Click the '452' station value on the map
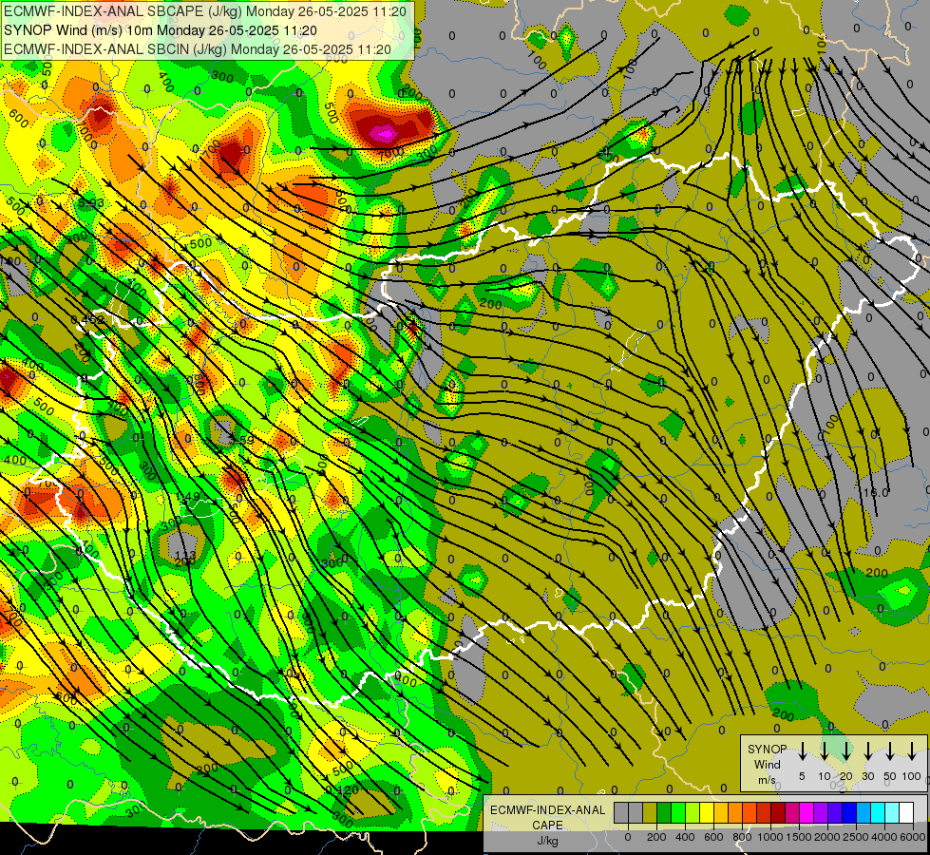 92,320
